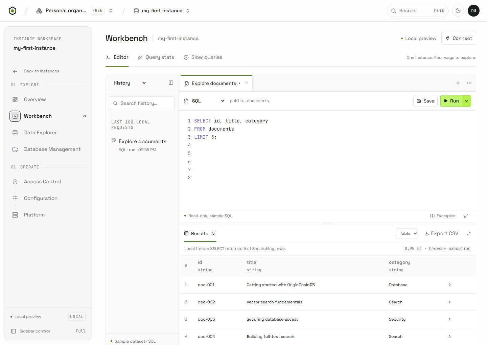The width and height of the screenshot is (487, 345).
Task: Expand the results panel fullscreen
Action: pos(468,233)
